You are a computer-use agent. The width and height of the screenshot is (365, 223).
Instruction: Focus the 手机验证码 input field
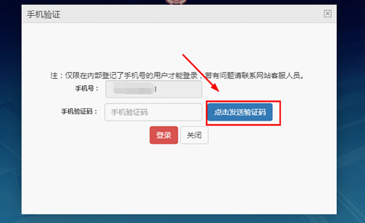pos(153,112)
